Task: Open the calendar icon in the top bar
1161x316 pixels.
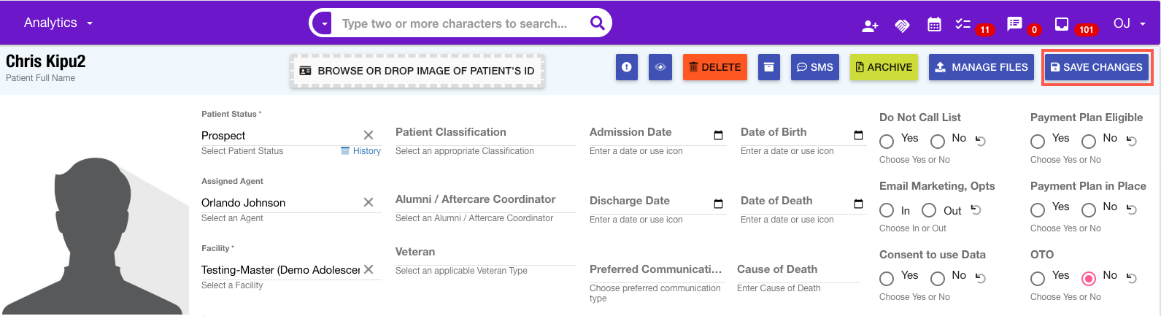Action: point(934,25)
